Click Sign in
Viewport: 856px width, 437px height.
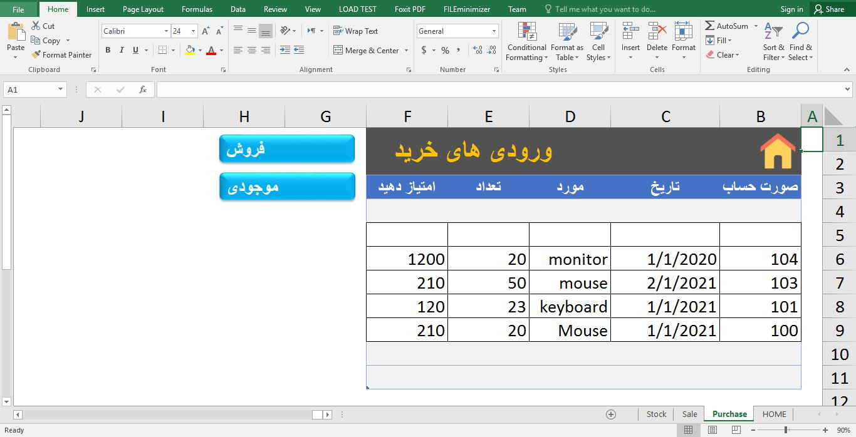coord(791,9)
